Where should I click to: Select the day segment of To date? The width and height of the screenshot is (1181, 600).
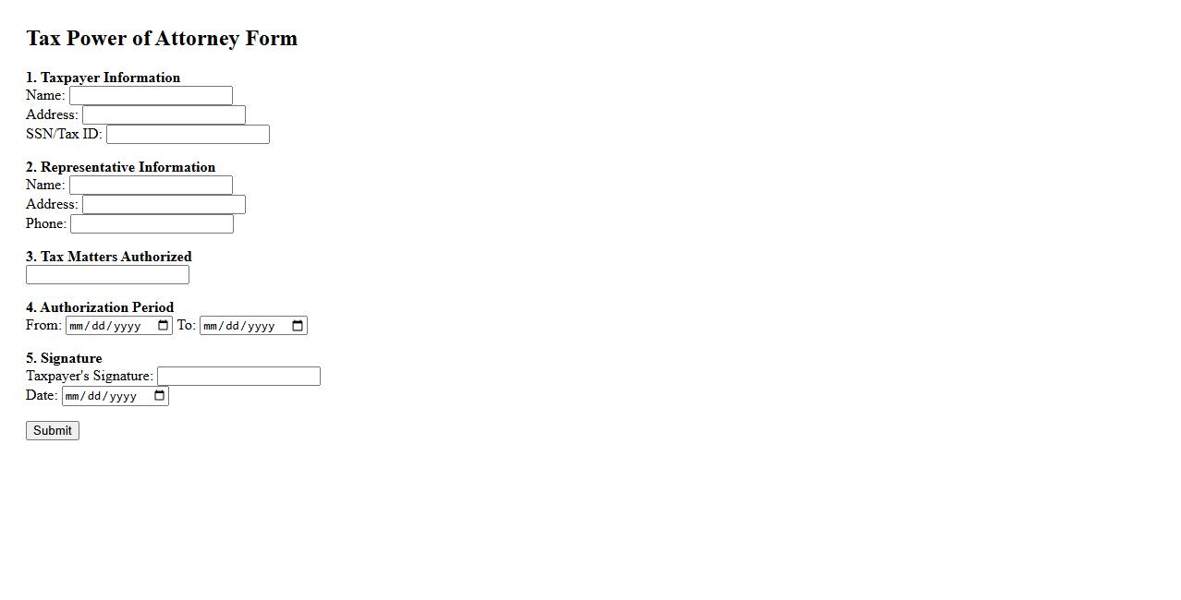point(234,326)
